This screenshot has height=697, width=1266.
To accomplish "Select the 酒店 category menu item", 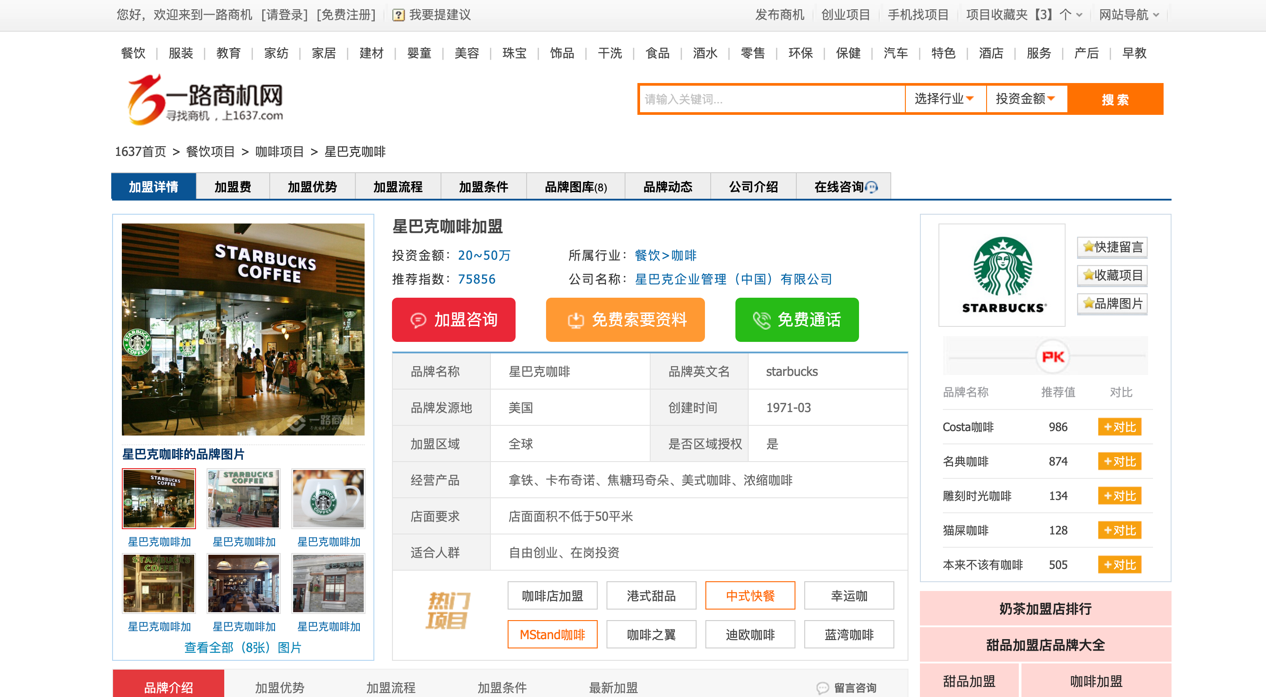I will click(x=991, y=53).
